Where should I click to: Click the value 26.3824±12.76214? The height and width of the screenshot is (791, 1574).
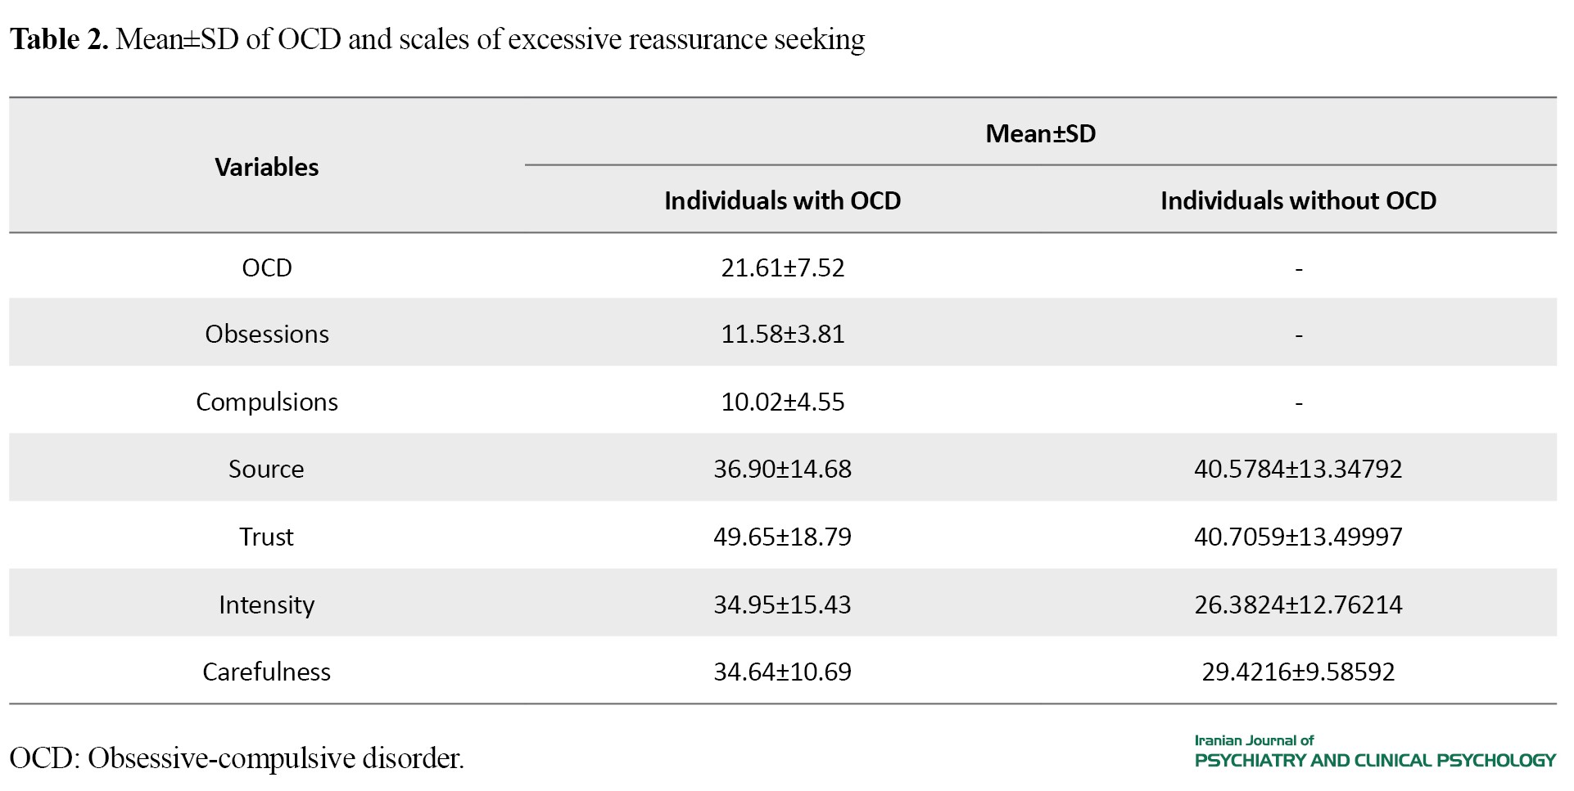click(1298, 604)
